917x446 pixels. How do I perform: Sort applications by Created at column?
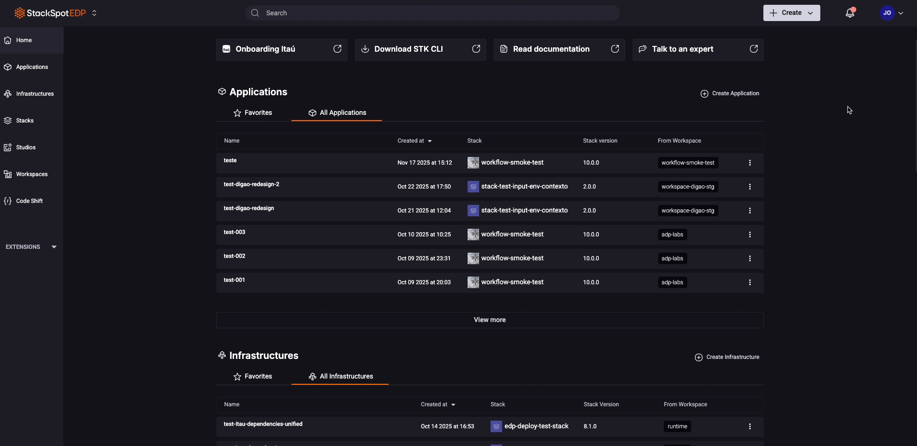click(x=414, y=141)
